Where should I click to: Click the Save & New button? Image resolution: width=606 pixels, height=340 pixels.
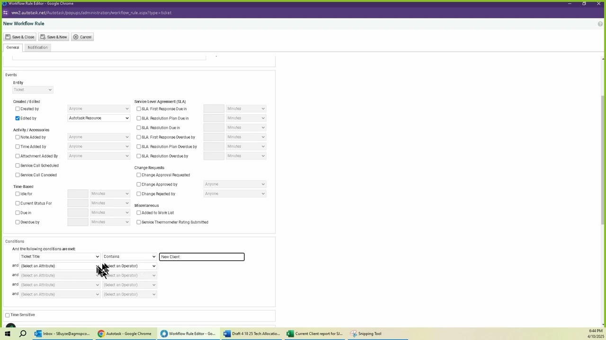tap(53, 37)
